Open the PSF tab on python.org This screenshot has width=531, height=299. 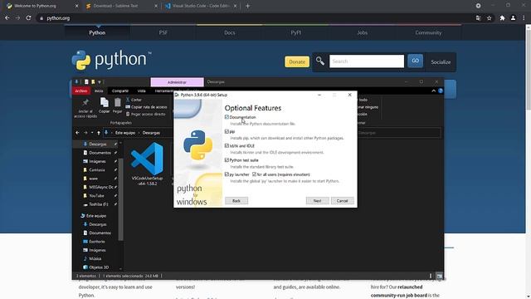click(163, 32)
